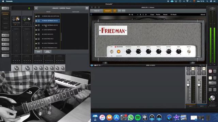Open System Preferences from the Dock
Screen dimensions: 218x122
[123, 118]
